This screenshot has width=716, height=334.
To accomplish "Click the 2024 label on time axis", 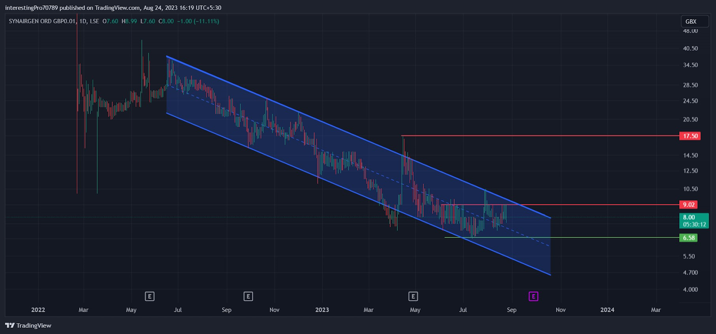I will coord(607,310).
